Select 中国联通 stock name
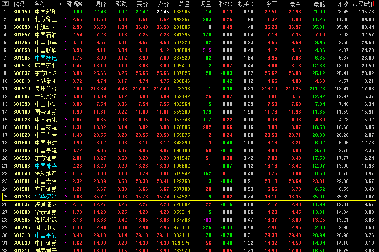Screen dimensions: 379x252 click(46, 50)
